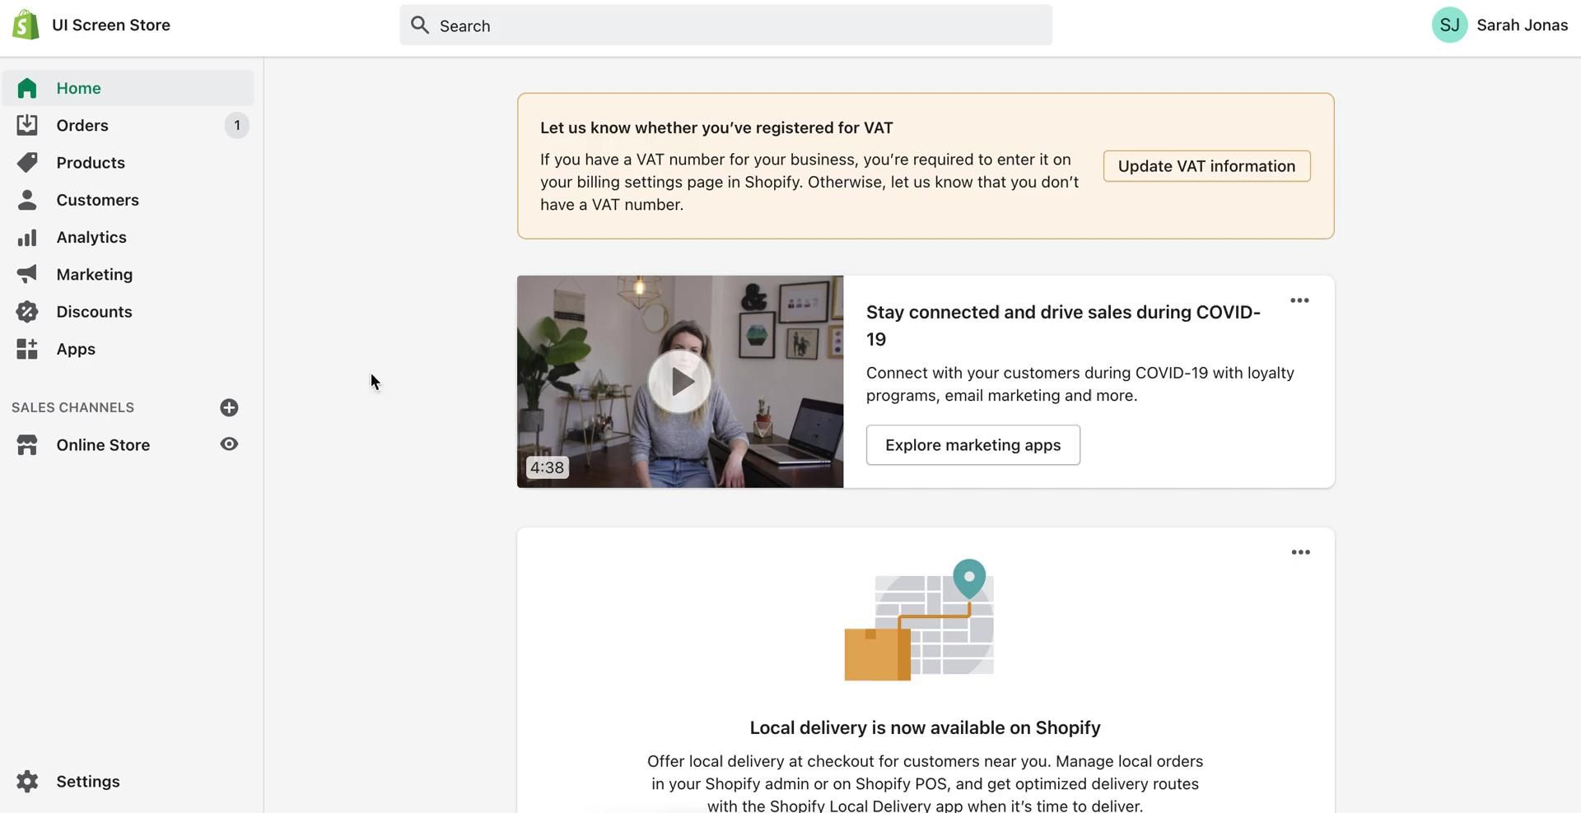The image size is (1581, 813).
Task: Click the Analytics bar chart icon
Action: click(x=27, y=238)
